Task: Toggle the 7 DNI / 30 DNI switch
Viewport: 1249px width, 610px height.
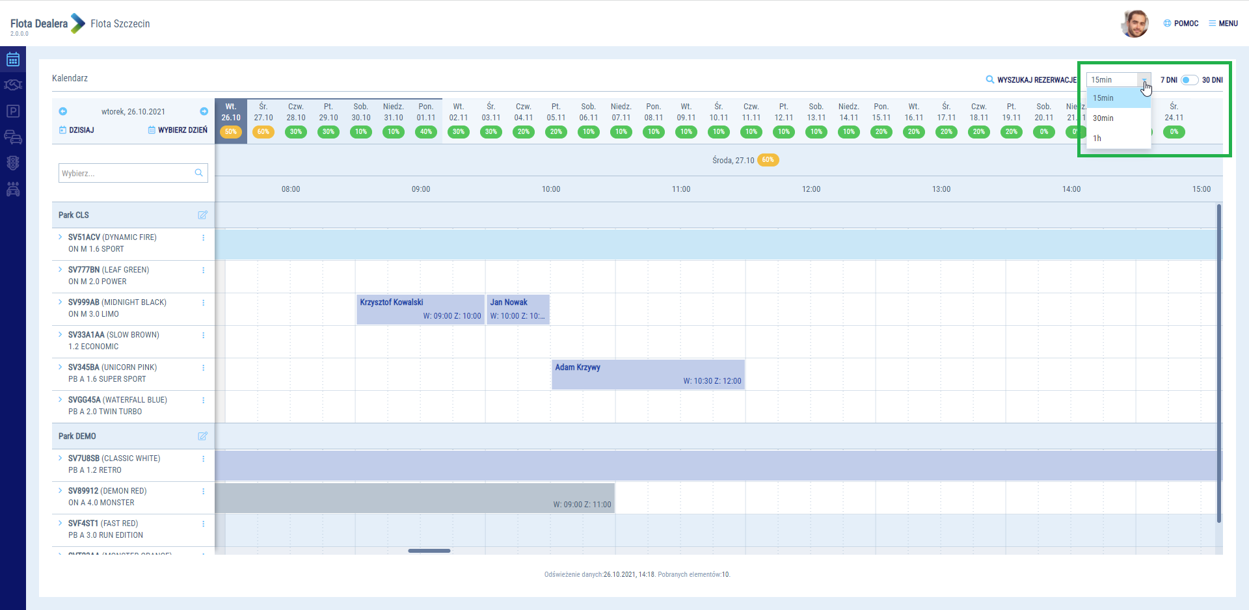Action: click(x=1189, y=80)
